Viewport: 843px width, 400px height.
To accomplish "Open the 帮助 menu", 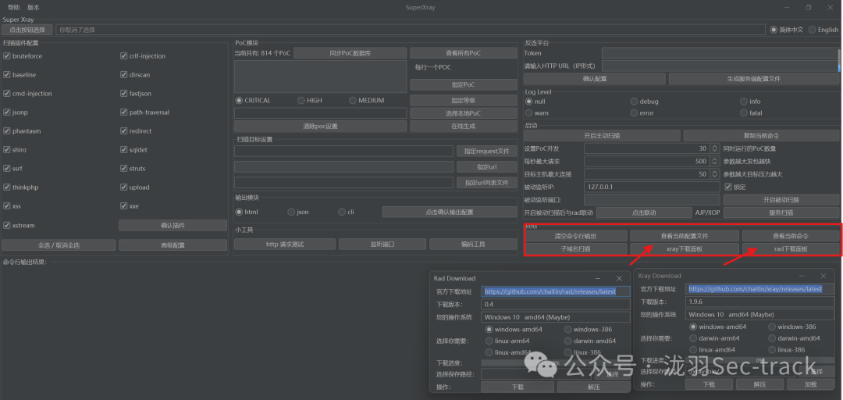I will 13,7.
